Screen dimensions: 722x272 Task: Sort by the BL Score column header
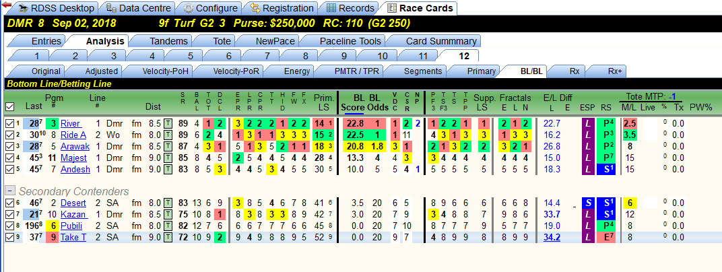click(x=353, y=102)
